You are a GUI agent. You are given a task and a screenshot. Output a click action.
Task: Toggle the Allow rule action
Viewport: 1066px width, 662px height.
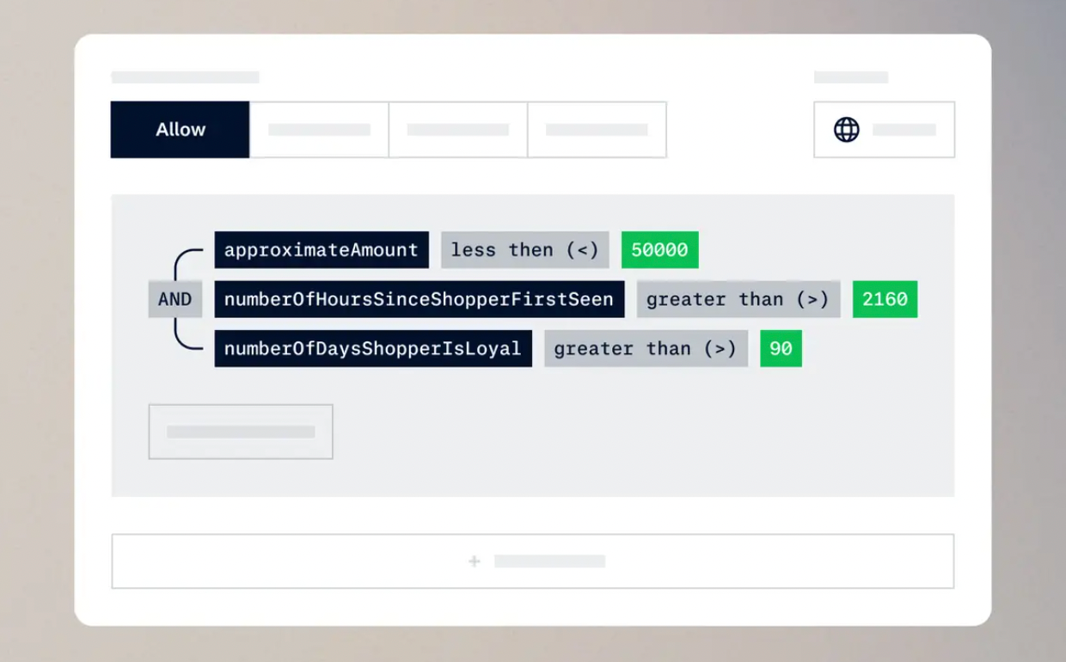click(180, 129)
